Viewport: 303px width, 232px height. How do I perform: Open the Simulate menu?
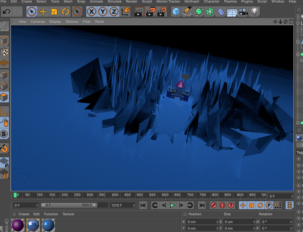[x=114, y=2]
